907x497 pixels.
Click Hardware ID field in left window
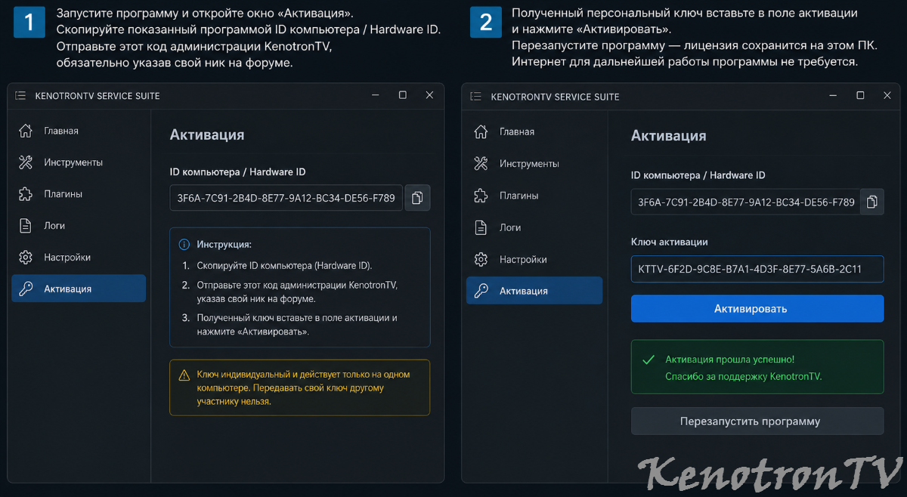click(286, 198)
